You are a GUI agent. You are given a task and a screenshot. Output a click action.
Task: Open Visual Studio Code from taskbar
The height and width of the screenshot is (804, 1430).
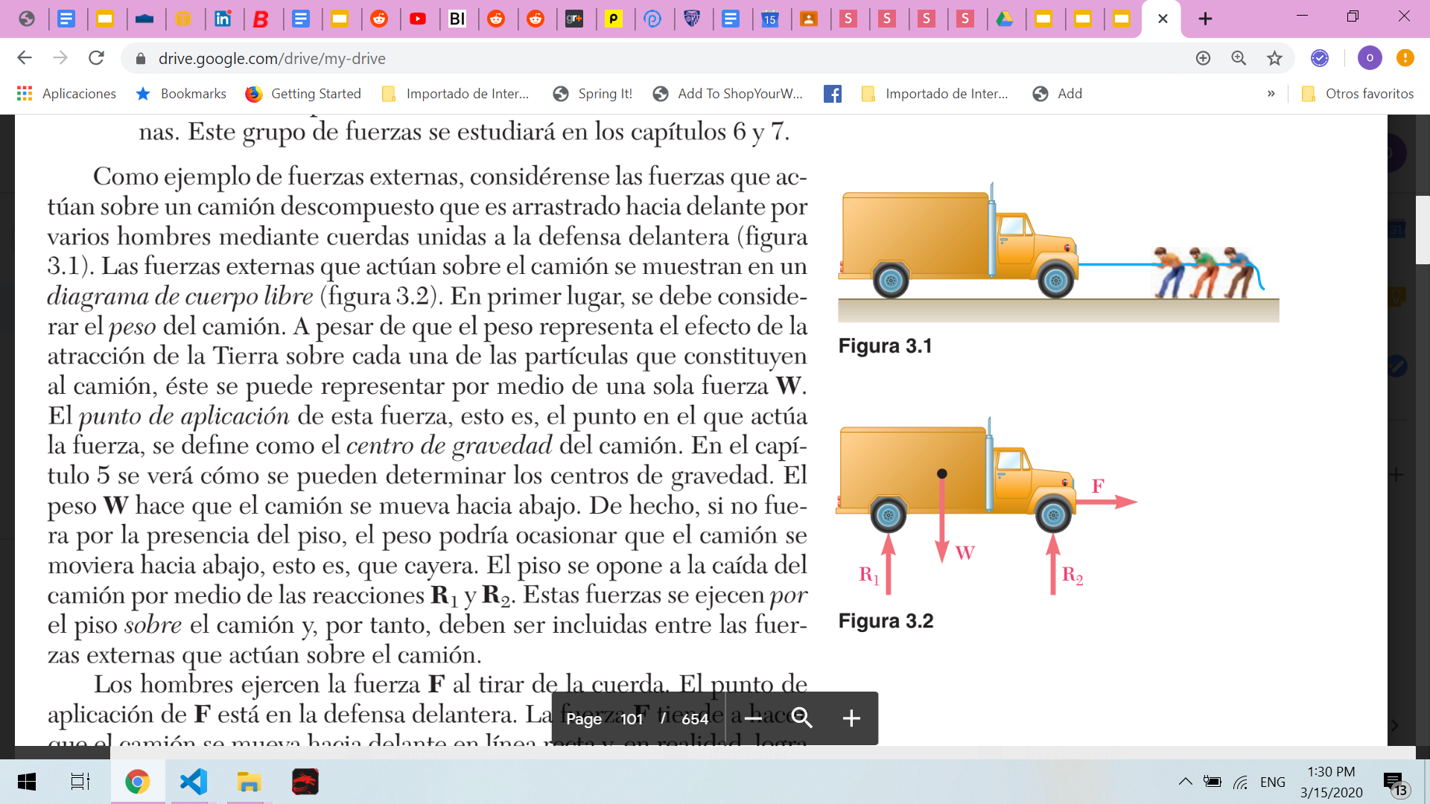[x=194, y=782]
